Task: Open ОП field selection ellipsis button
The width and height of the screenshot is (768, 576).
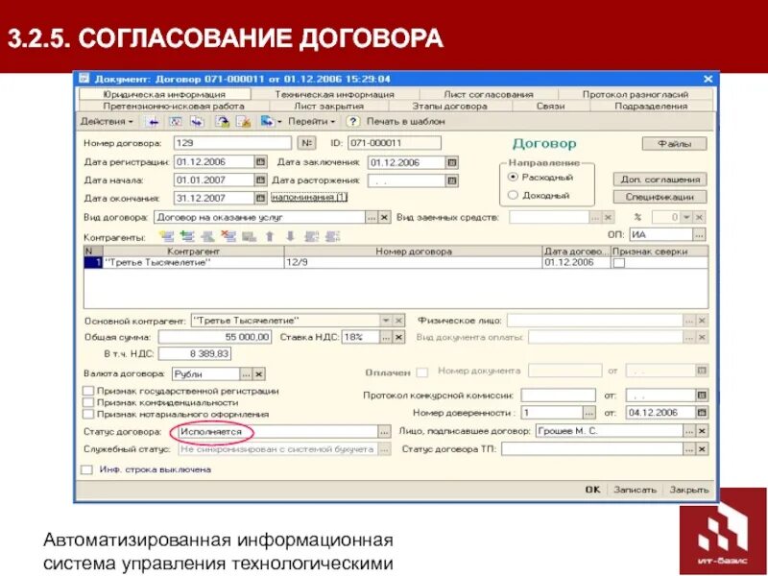Action: coord(700,235)
